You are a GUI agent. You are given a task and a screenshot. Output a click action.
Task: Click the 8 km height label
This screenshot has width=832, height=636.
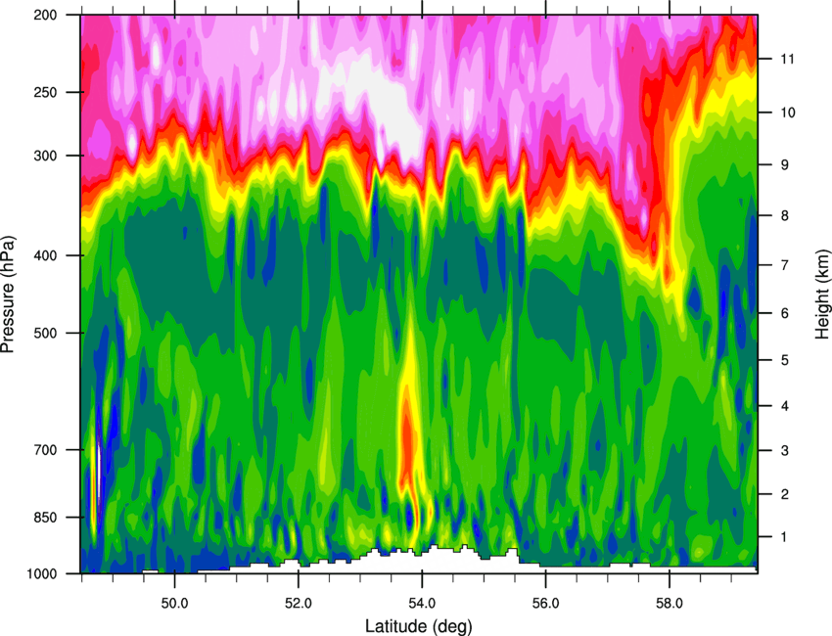tap(785, 216)
